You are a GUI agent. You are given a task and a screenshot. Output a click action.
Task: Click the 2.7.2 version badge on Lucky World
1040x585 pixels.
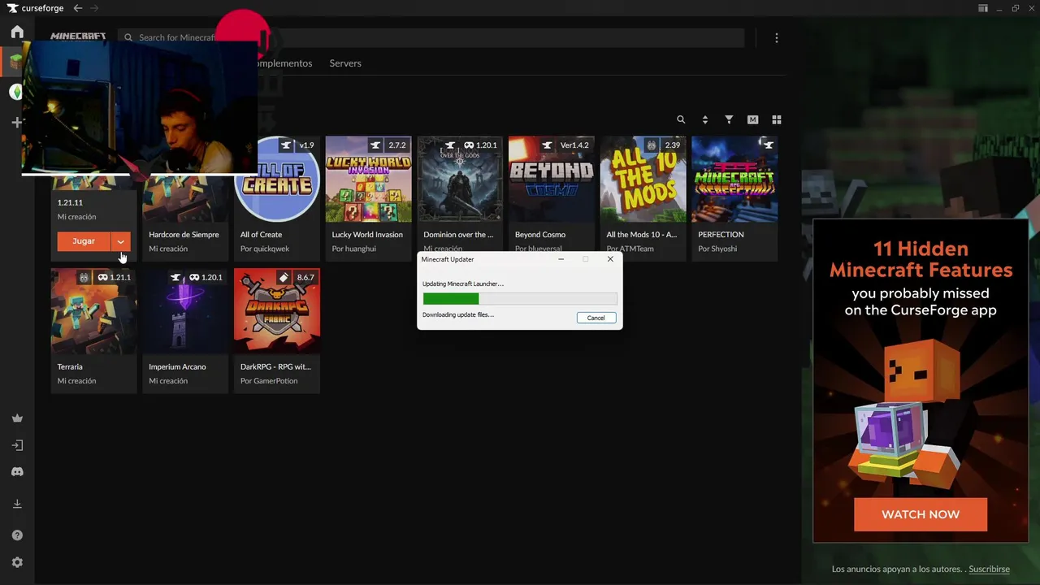click(x=397, y=145)
